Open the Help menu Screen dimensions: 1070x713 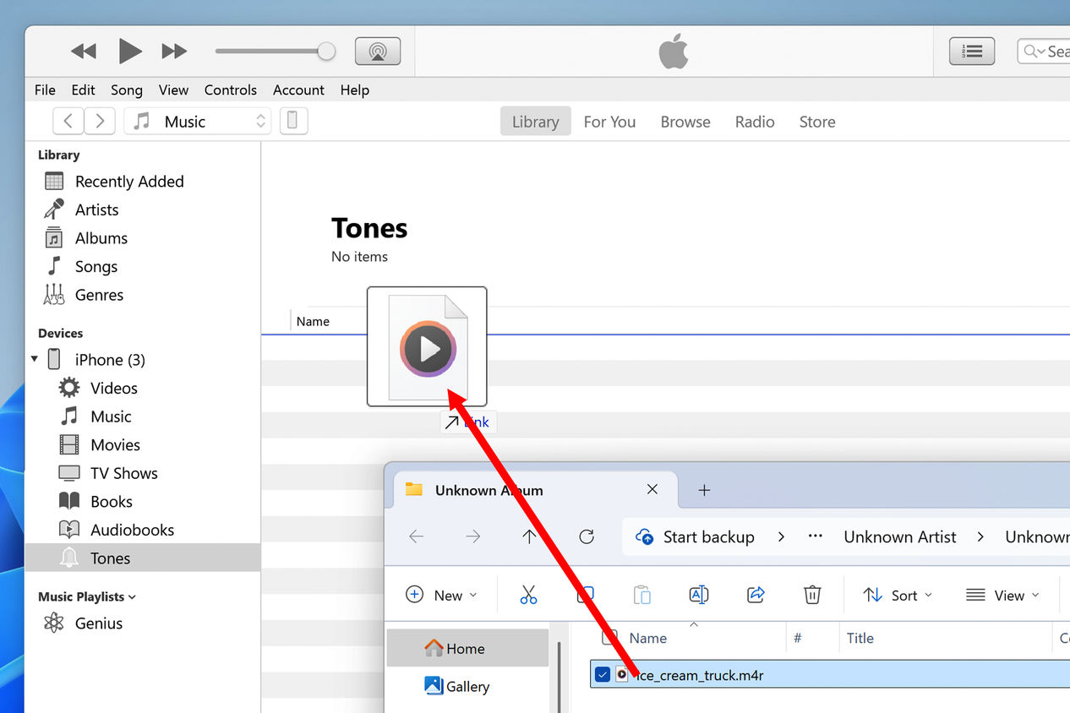(355, 90)
